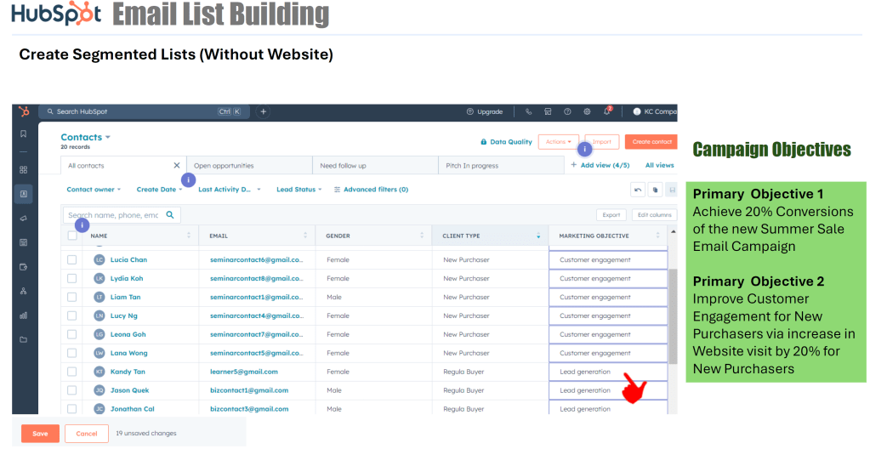The width and height of the screenshot is (870, 449).
Task: Click the orange Save button
Action: (x=40, y=434)
